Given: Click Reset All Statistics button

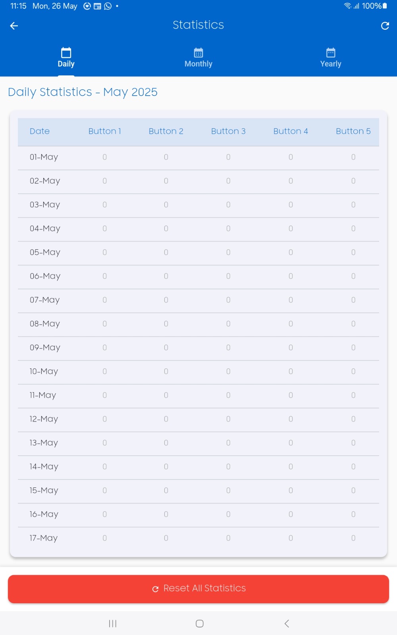Looking at the screenshot, I should [x=198, y=589].
